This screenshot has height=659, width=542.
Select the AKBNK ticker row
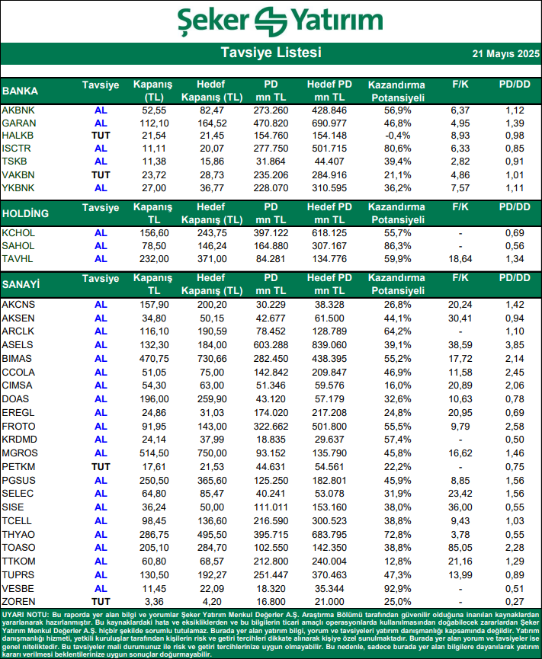click(271, 110)
